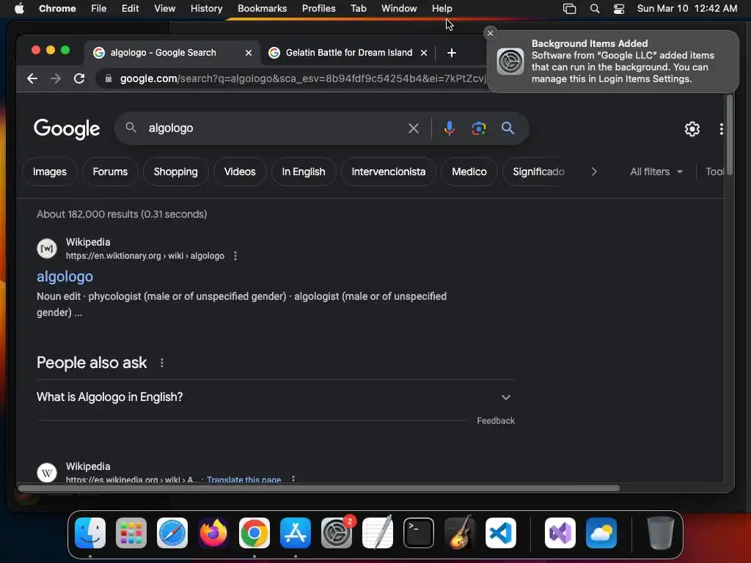751x563 pixels.
Task: Submit search with blue magnifier icon
Action: 508,128
